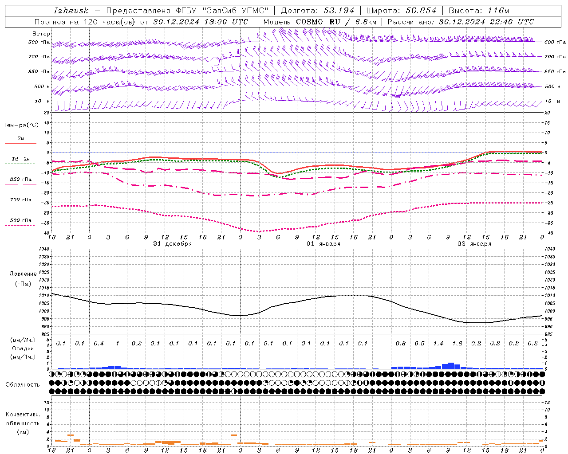This screenshot has height=454, width=568.
Task: Click the "Ветер" wind section label
Action: pos(41,34)
